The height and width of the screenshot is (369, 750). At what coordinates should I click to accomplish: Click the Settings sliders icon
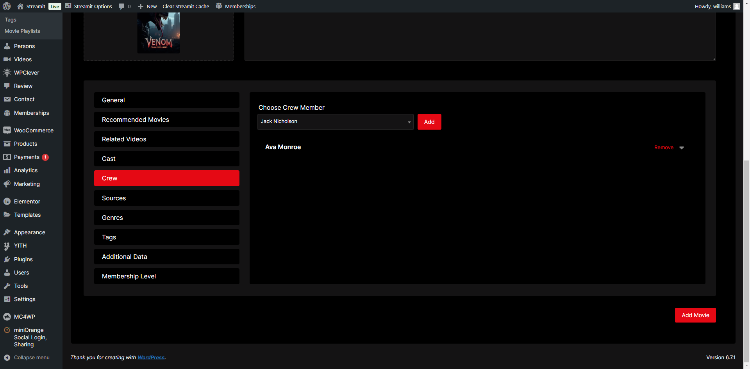pos(7,299)
